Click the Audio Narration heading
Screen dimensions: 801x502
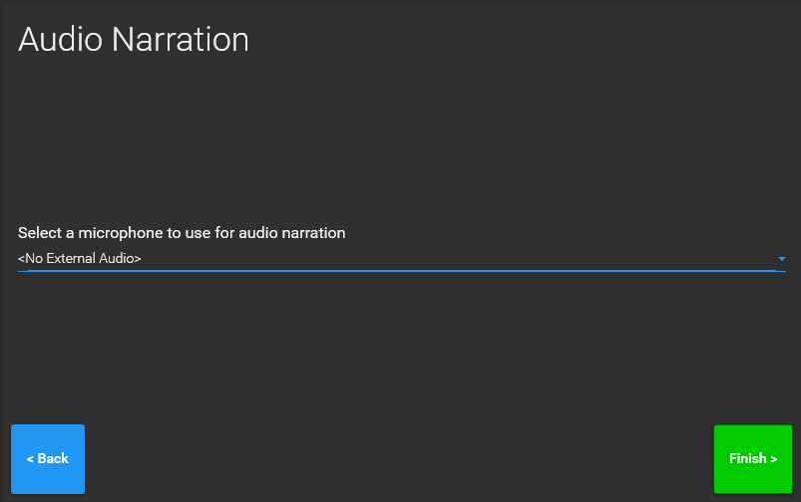[x=134, y=39]
